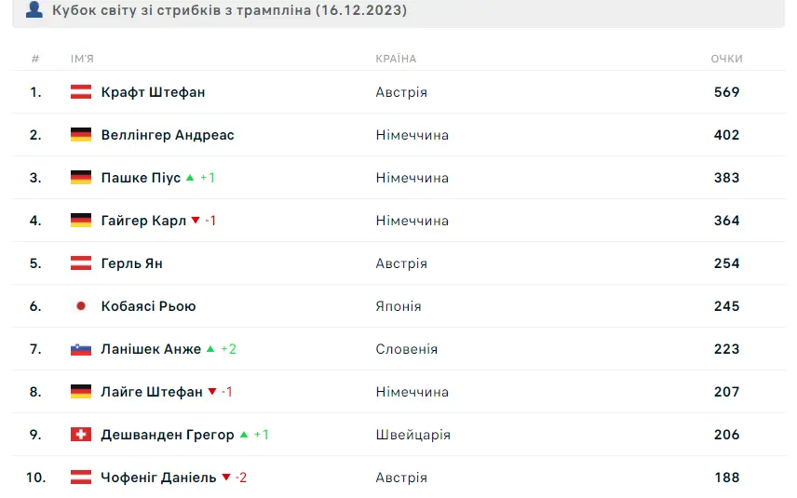Viewport: 797px width, 498px height.
Task: Click red down arrow beside Гайгер Карл
Action: click(x=196, y=221)
